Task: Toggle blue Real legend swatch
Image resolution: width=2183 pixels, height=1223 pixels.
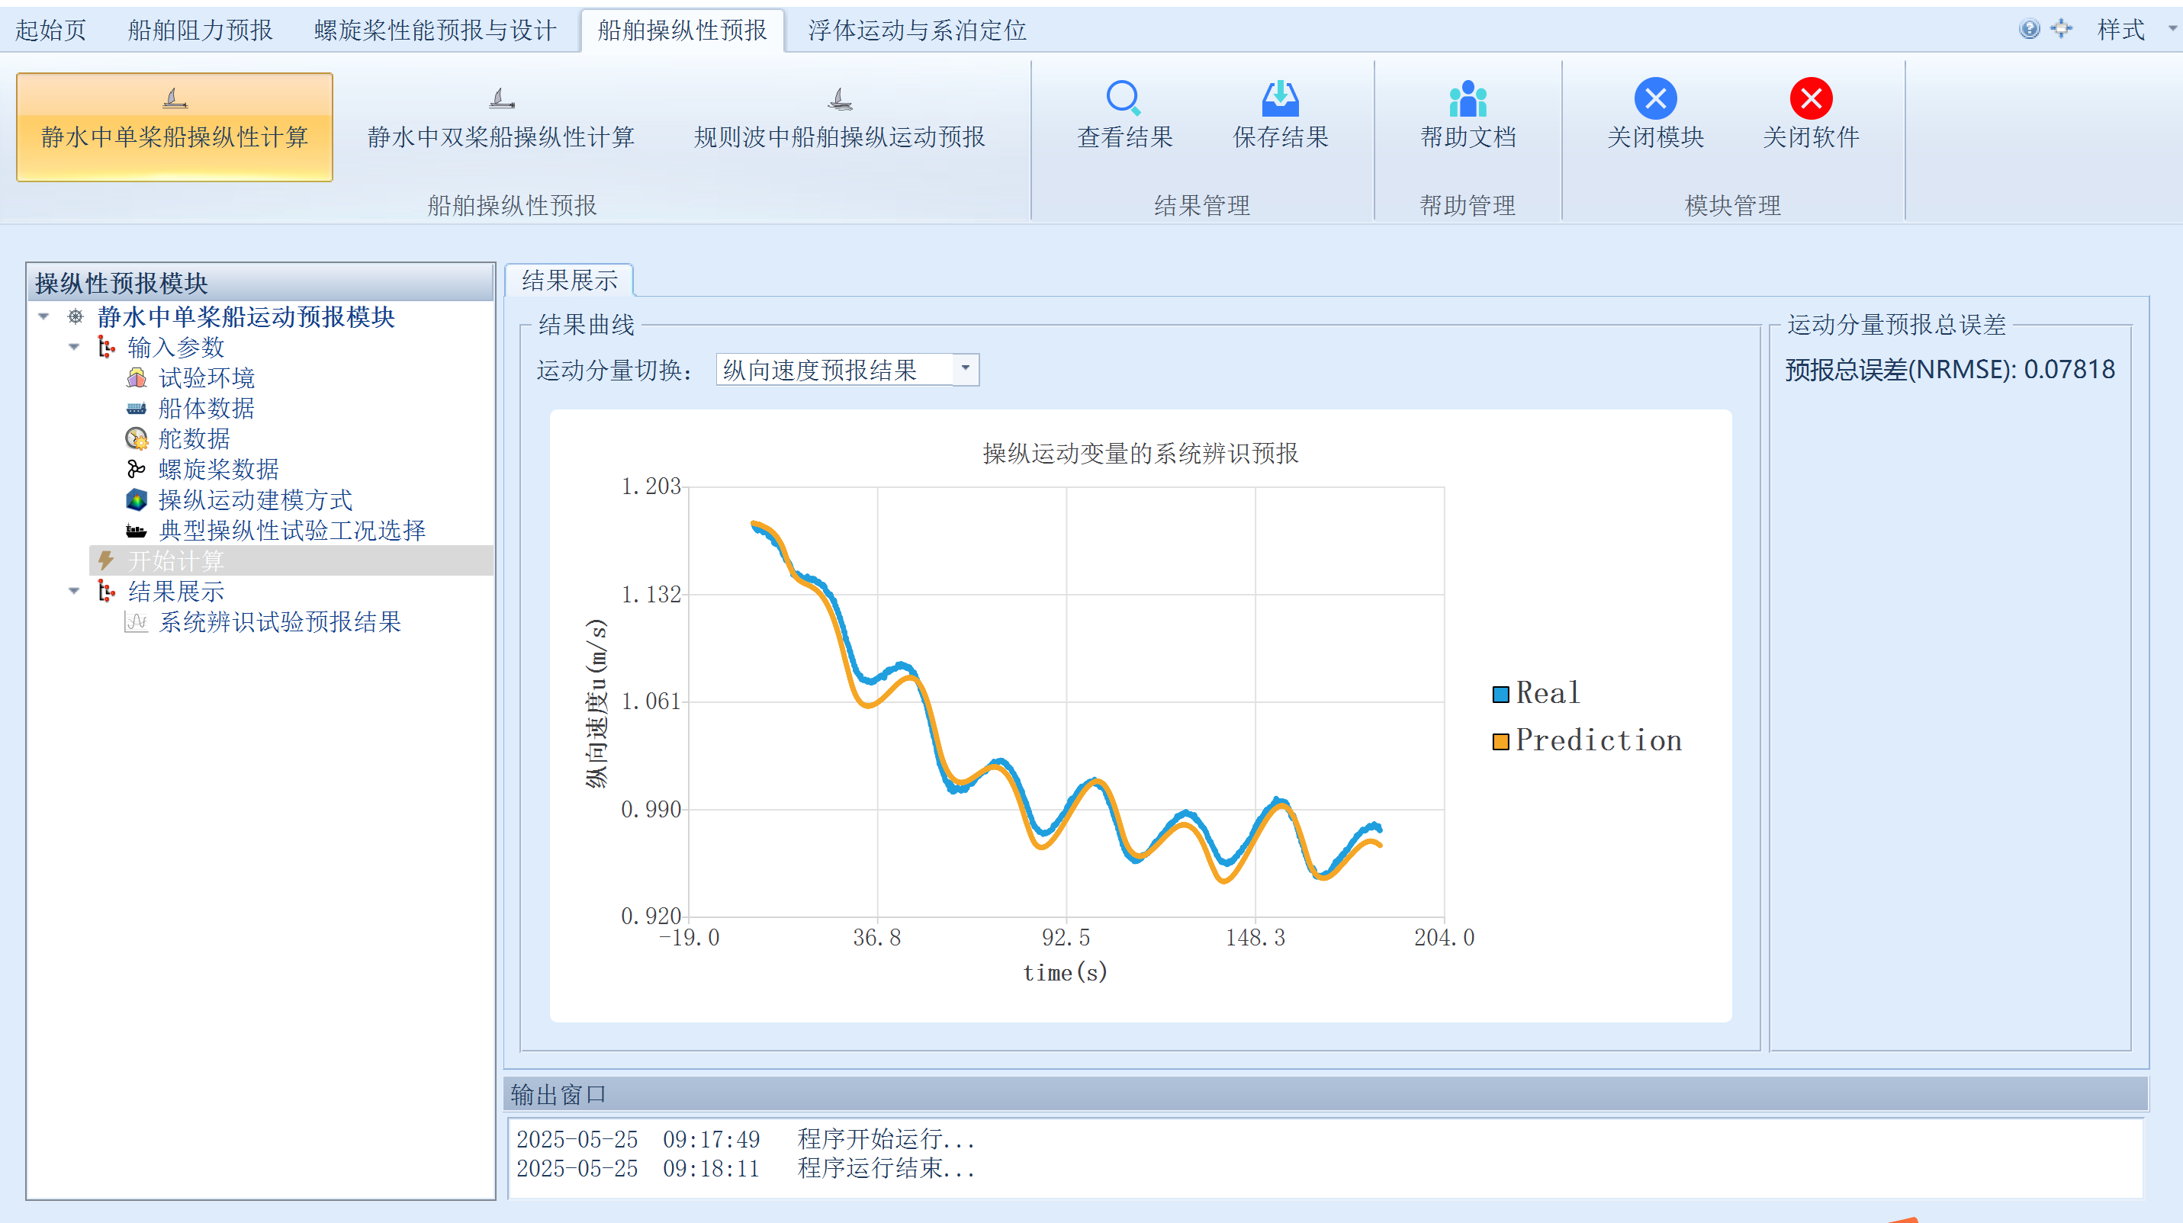Action: pos(1500,695)
